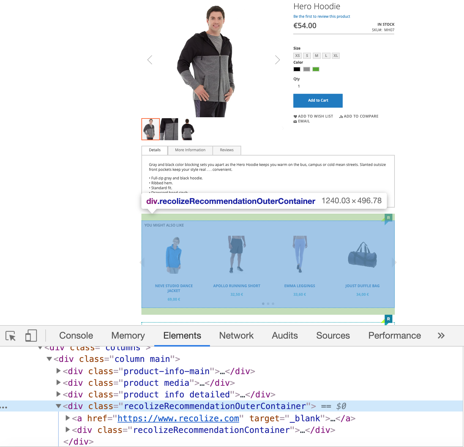Expand the product-info-main div node
This screenshot has height=447, width=464.
pos(58,371)
